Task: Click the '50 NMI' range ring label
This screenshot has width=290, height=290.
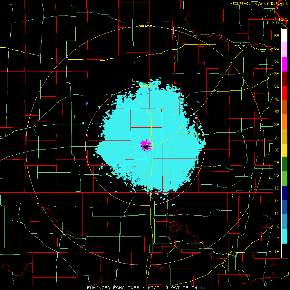Action: click(x=145, y=86)
